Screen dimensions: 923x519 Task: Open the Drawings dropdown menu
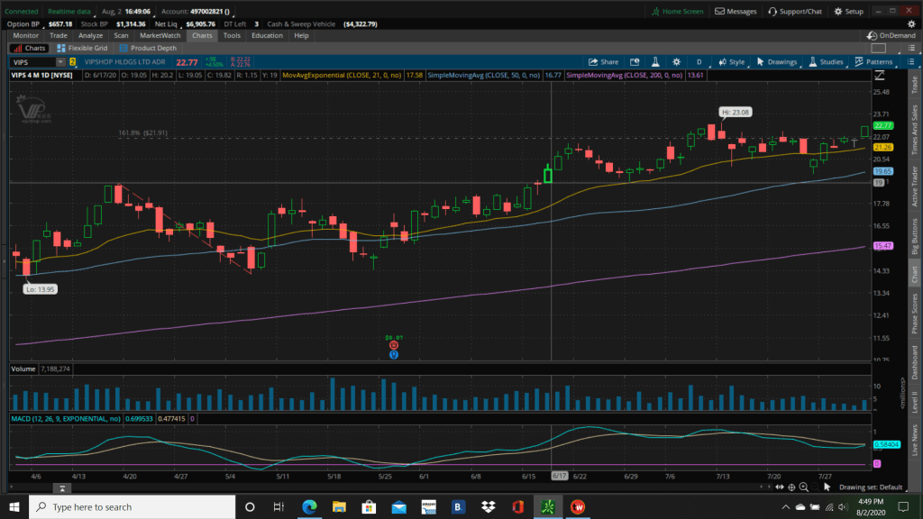click(x=776, y=62)
